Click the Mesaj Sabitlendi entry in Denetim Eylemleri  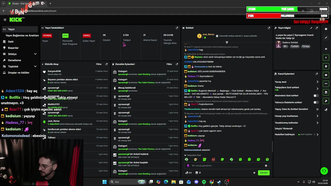click(x=145, y=89)
